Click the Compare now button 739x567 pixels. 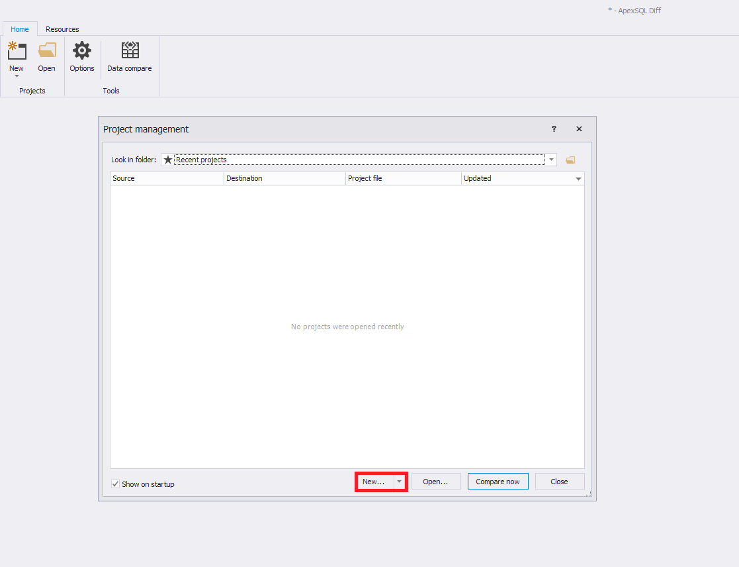tap(498, 482)
